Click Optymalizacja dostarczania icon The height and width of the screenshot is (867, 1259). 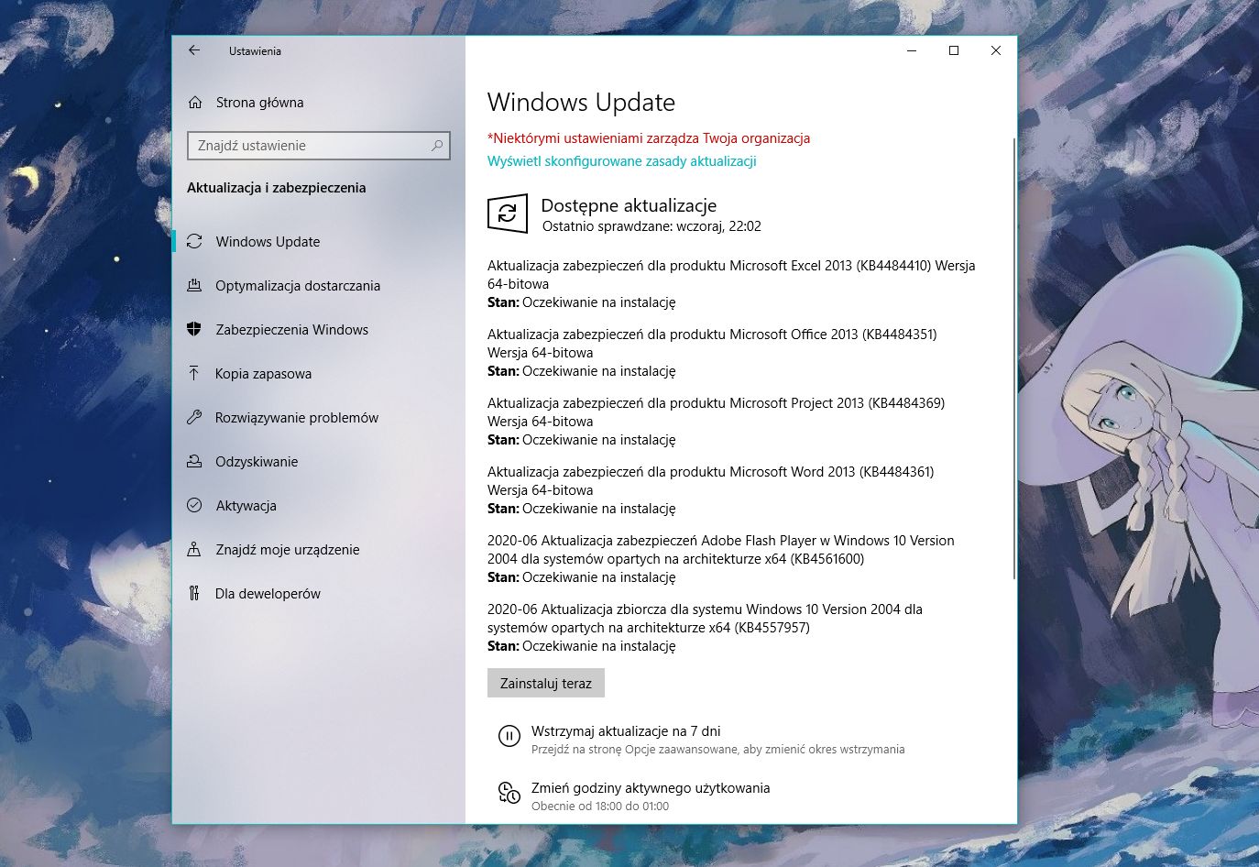click(194, 286)
